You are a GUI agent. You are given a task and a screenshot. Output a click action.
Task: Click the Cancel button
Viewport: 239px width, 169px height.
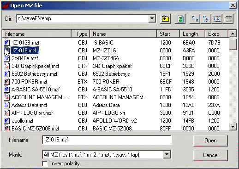pyautogui.click(x=210, y=155)
